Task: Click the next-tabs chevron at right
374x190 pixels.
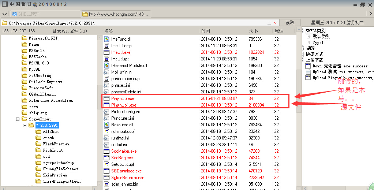Action: click(370, 14)
